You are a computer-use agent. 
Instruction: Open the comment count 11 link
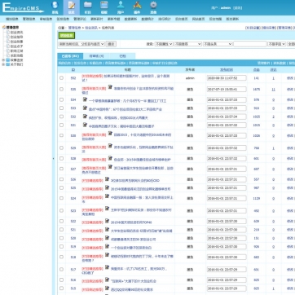[x=273, y=89]
